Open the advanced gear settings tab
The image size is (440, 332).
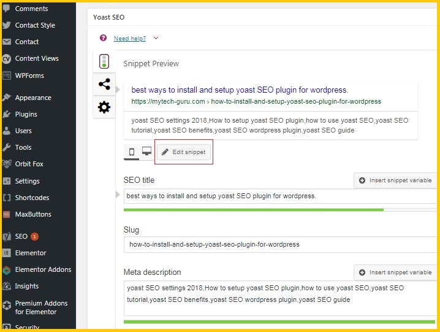tap(104, 107)
